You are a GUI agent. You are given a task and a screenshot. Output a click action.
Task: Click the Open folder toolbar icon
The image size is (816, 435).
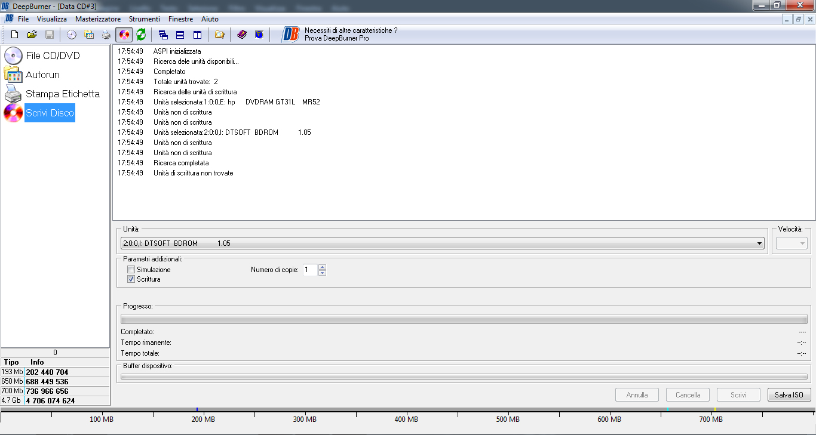(32, 35)
